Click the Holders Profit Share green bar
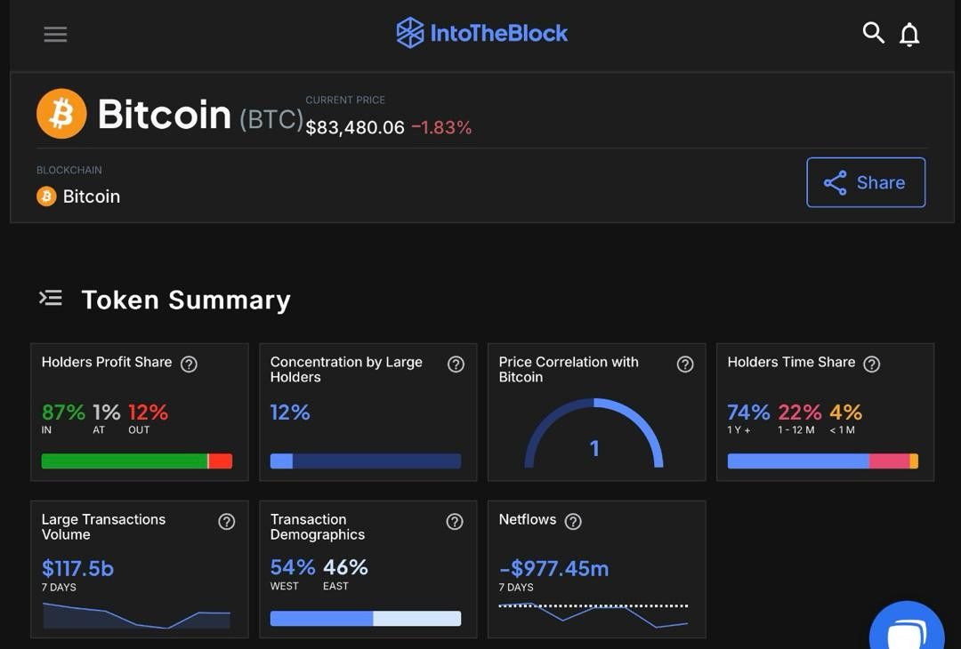 pos(124,461)
